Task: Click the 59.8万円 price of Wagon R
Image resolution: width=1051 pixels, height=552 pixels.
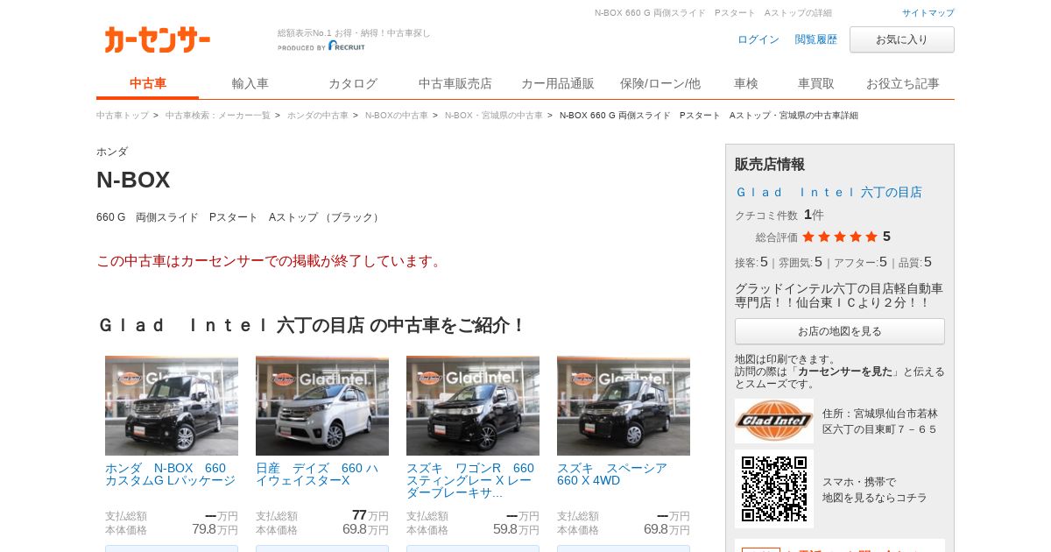Action: [516, 529]
